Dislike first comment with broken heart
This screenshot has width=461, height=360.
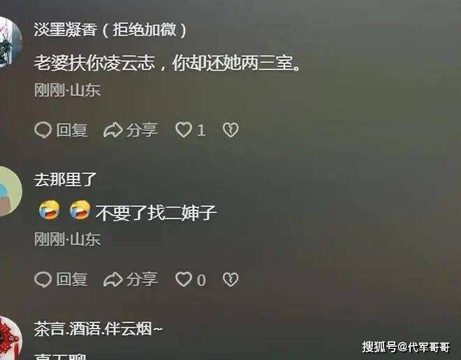230,130
